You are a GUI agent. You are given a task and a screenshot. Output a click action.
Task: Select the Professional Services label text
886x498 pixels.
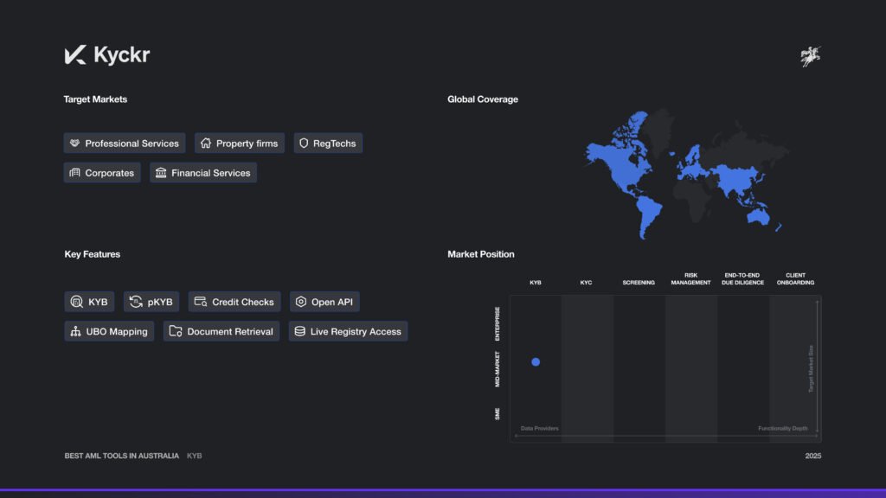point(132,144)
